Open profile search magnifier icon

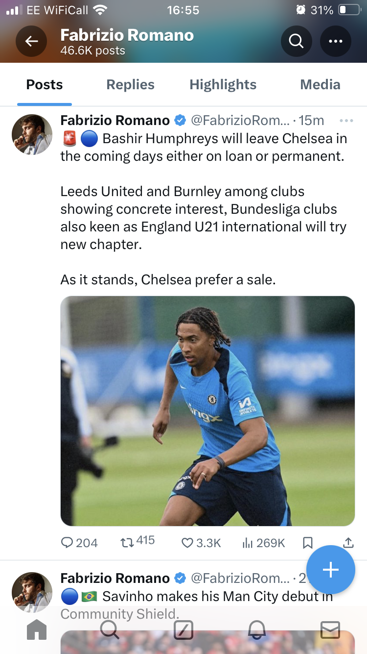click(296, 41)
